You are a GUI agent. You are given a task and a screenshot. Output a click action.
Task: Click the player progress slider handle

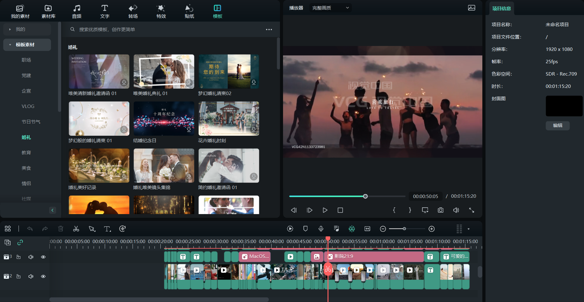(365, 196)
